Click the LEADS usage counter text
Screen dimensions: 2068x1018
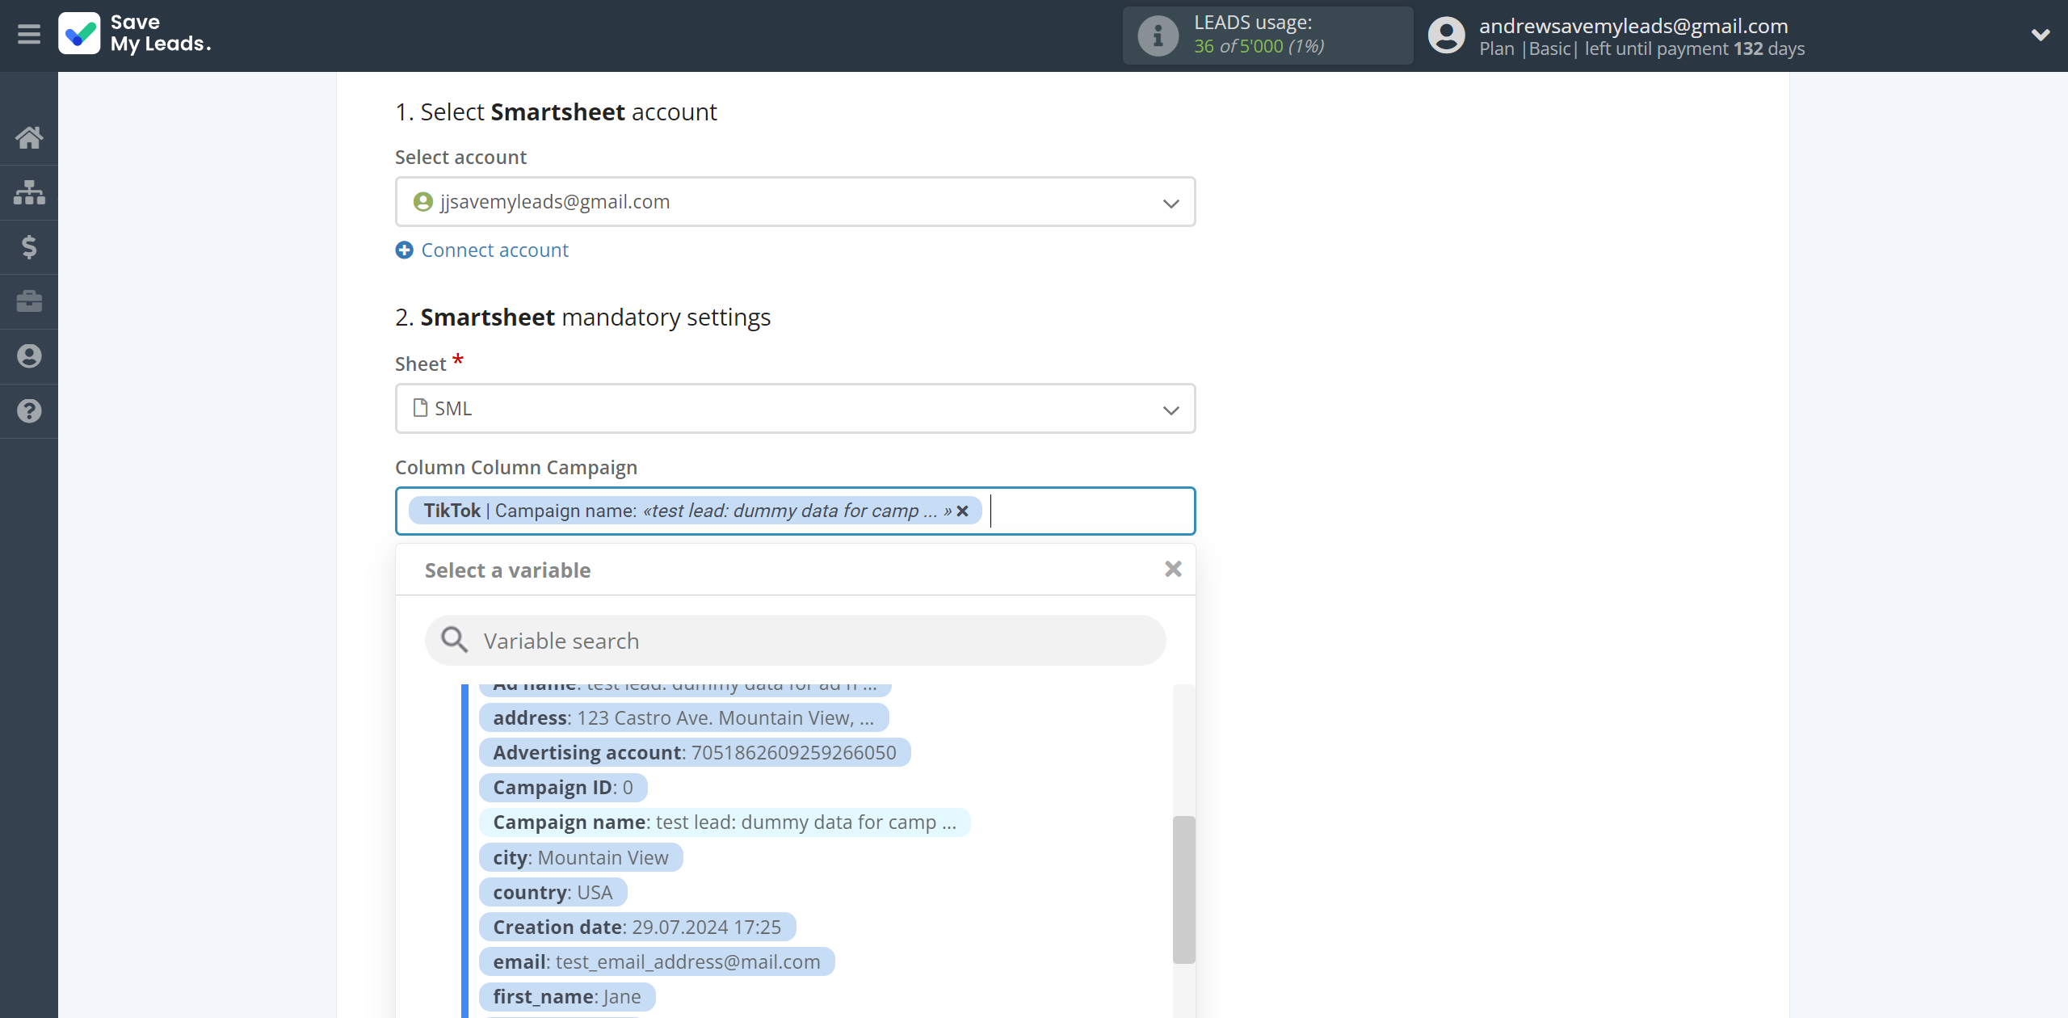click(x=1259, y=46)
